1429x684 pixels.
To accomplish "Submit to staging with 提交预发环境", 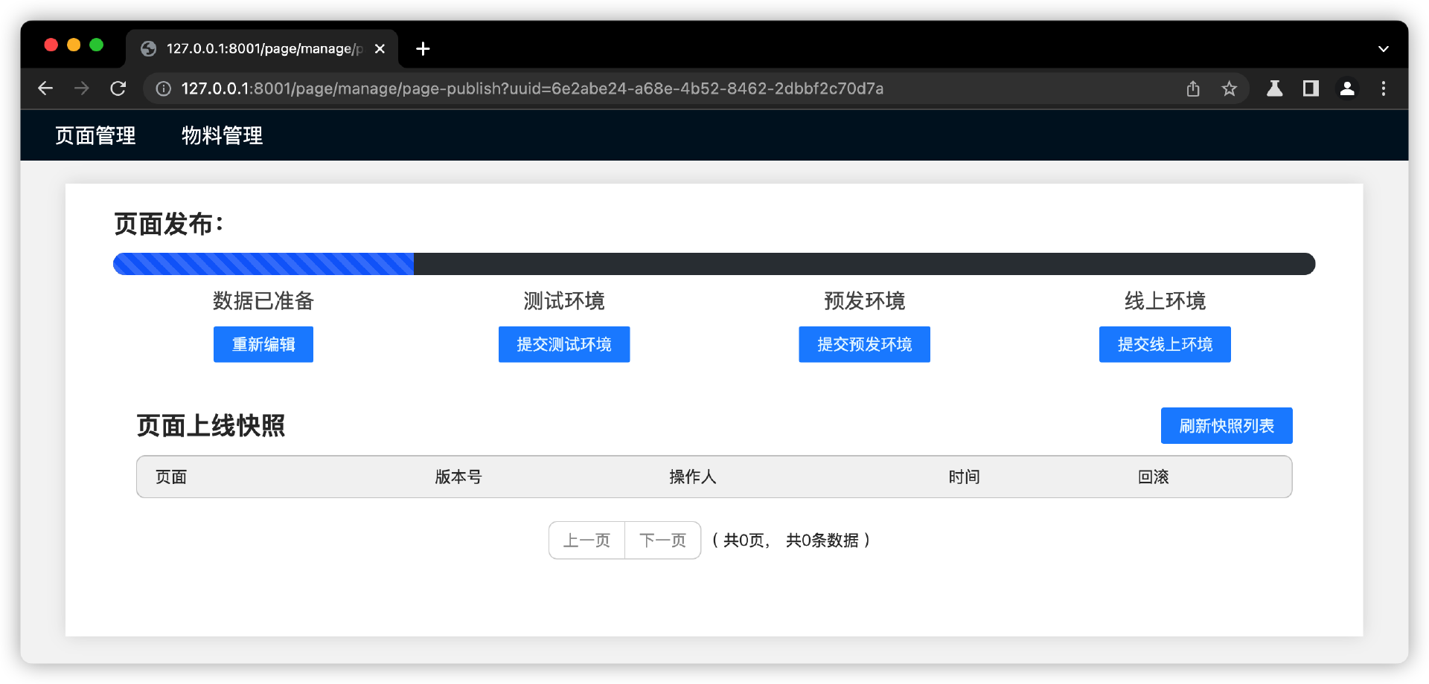I will pyautogui.click(x=864, y=344).
